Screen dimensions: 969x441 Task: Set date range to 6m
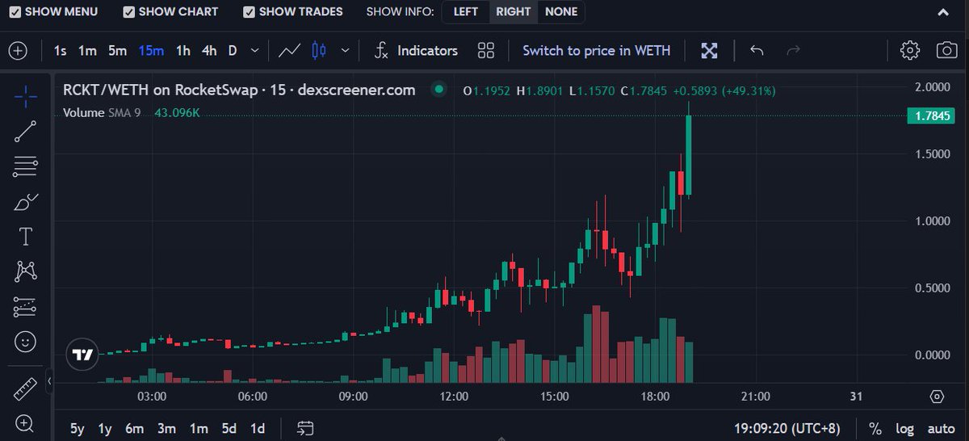[x=135, y=429]
